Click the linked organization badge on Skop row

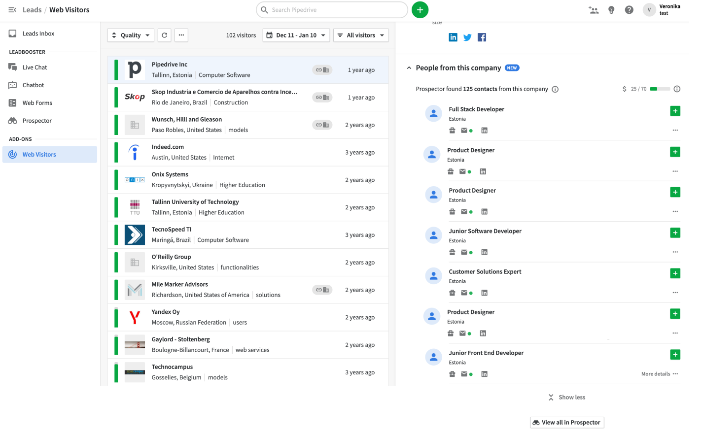[322, 98]
